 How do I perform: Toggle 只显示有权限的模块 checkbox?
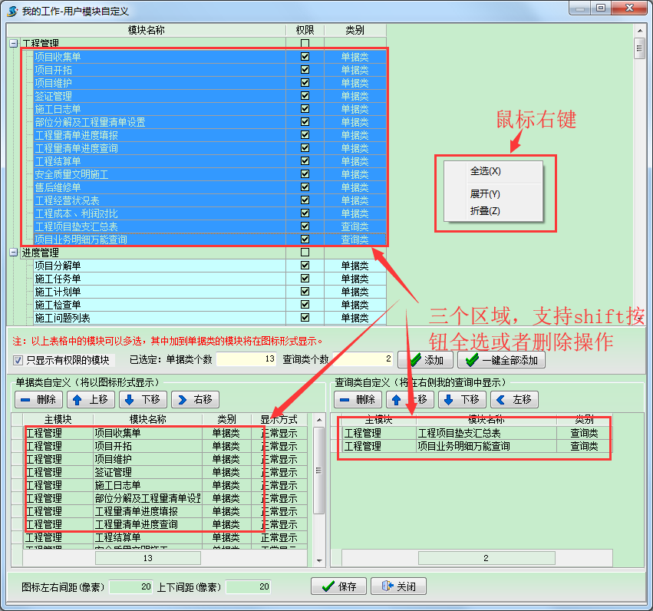[x=18, y=360]
